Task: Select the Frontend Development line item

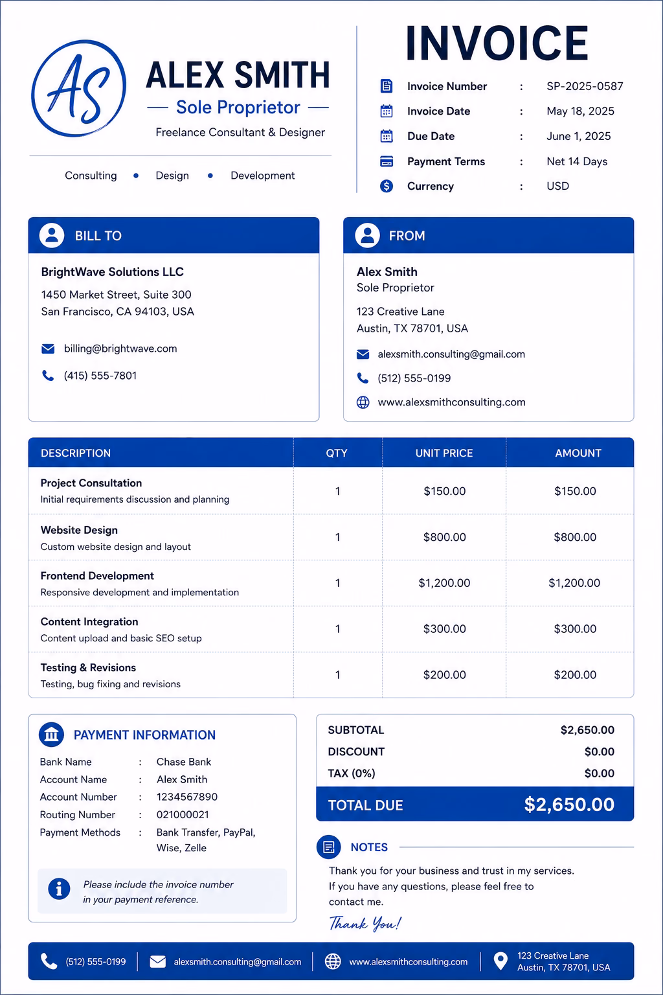Action: point(331,583)
